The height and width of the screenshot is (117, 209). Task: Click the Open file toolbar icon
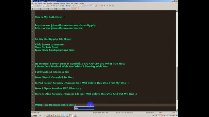coord(35,6)
